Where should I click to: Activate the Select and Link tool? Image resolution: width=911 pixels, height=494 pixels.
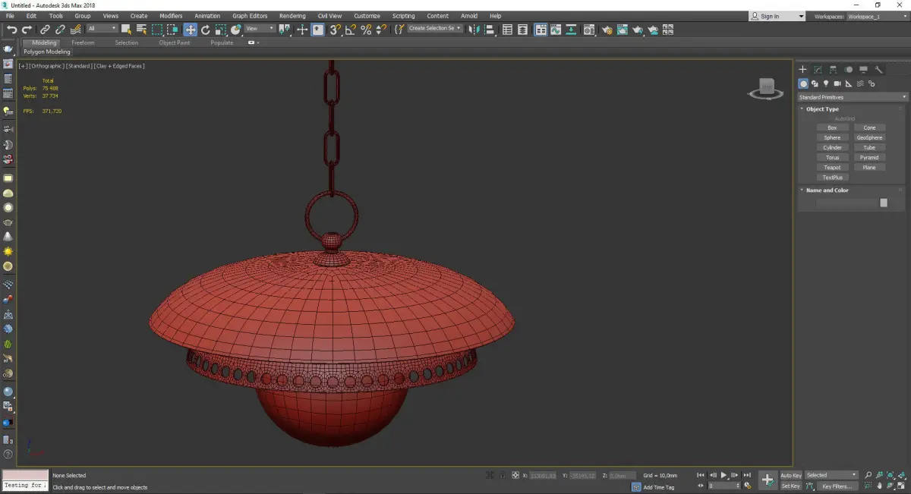[x=45, y=30]
